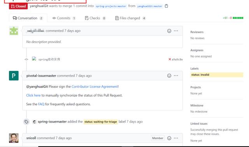Image resolution: width=249 pixels, height=147 pixels.
Task: Click snicoll comment timestamp
Action: [63, 138]
